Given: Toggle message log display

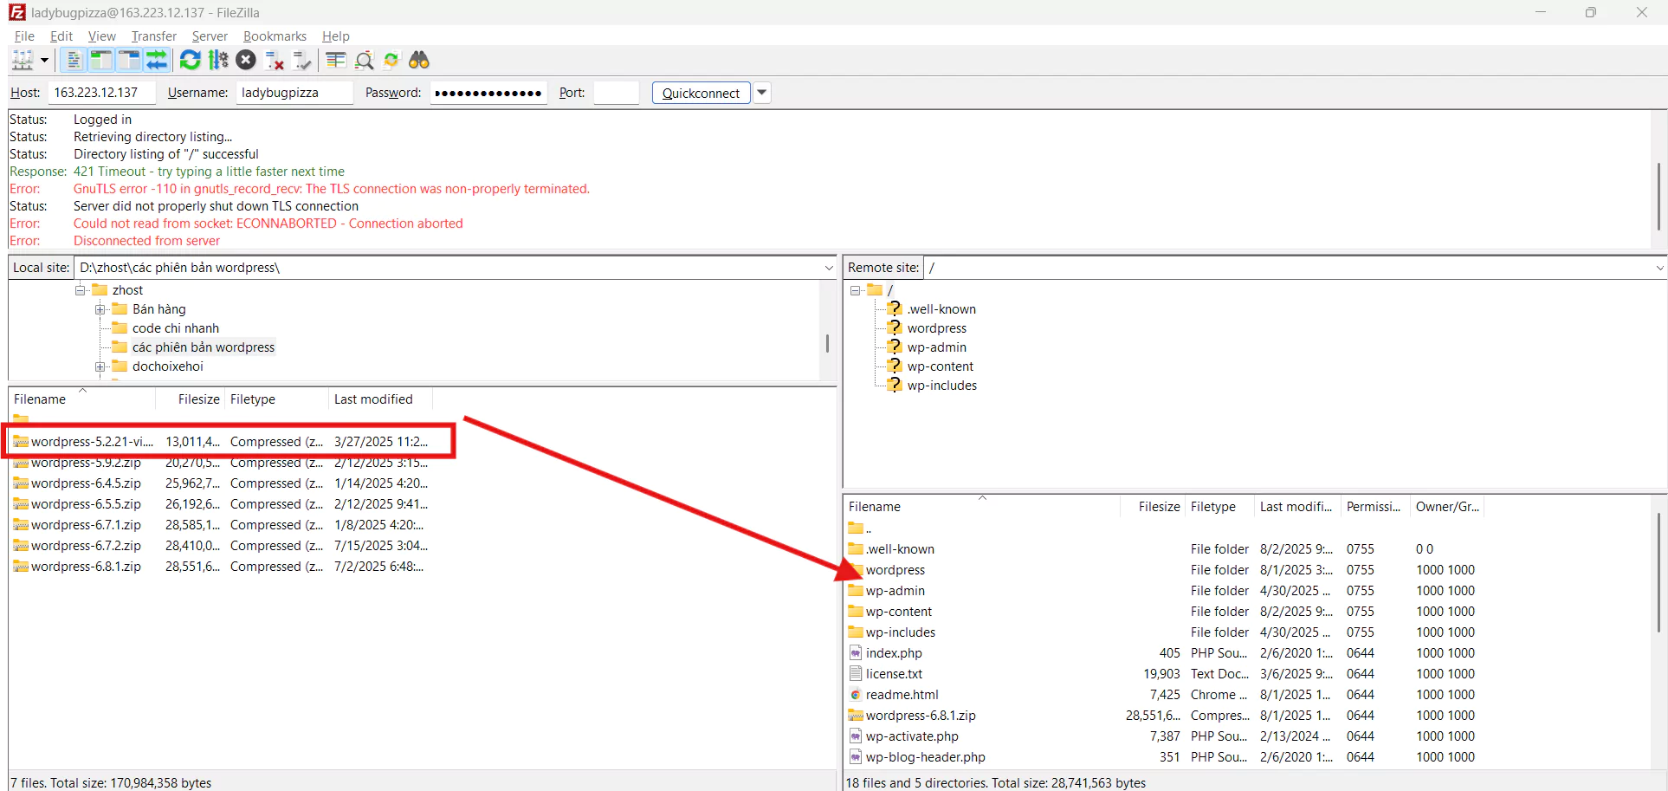Looking at the screenshot, I should [x=74, y=60].
